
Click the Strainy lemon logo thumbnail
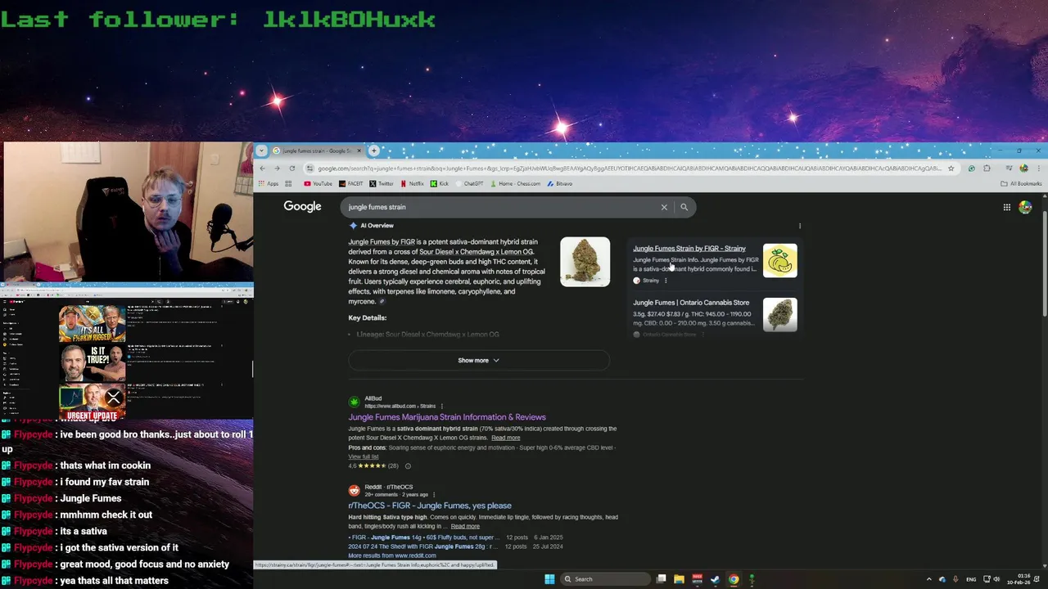tap(779, 261)
